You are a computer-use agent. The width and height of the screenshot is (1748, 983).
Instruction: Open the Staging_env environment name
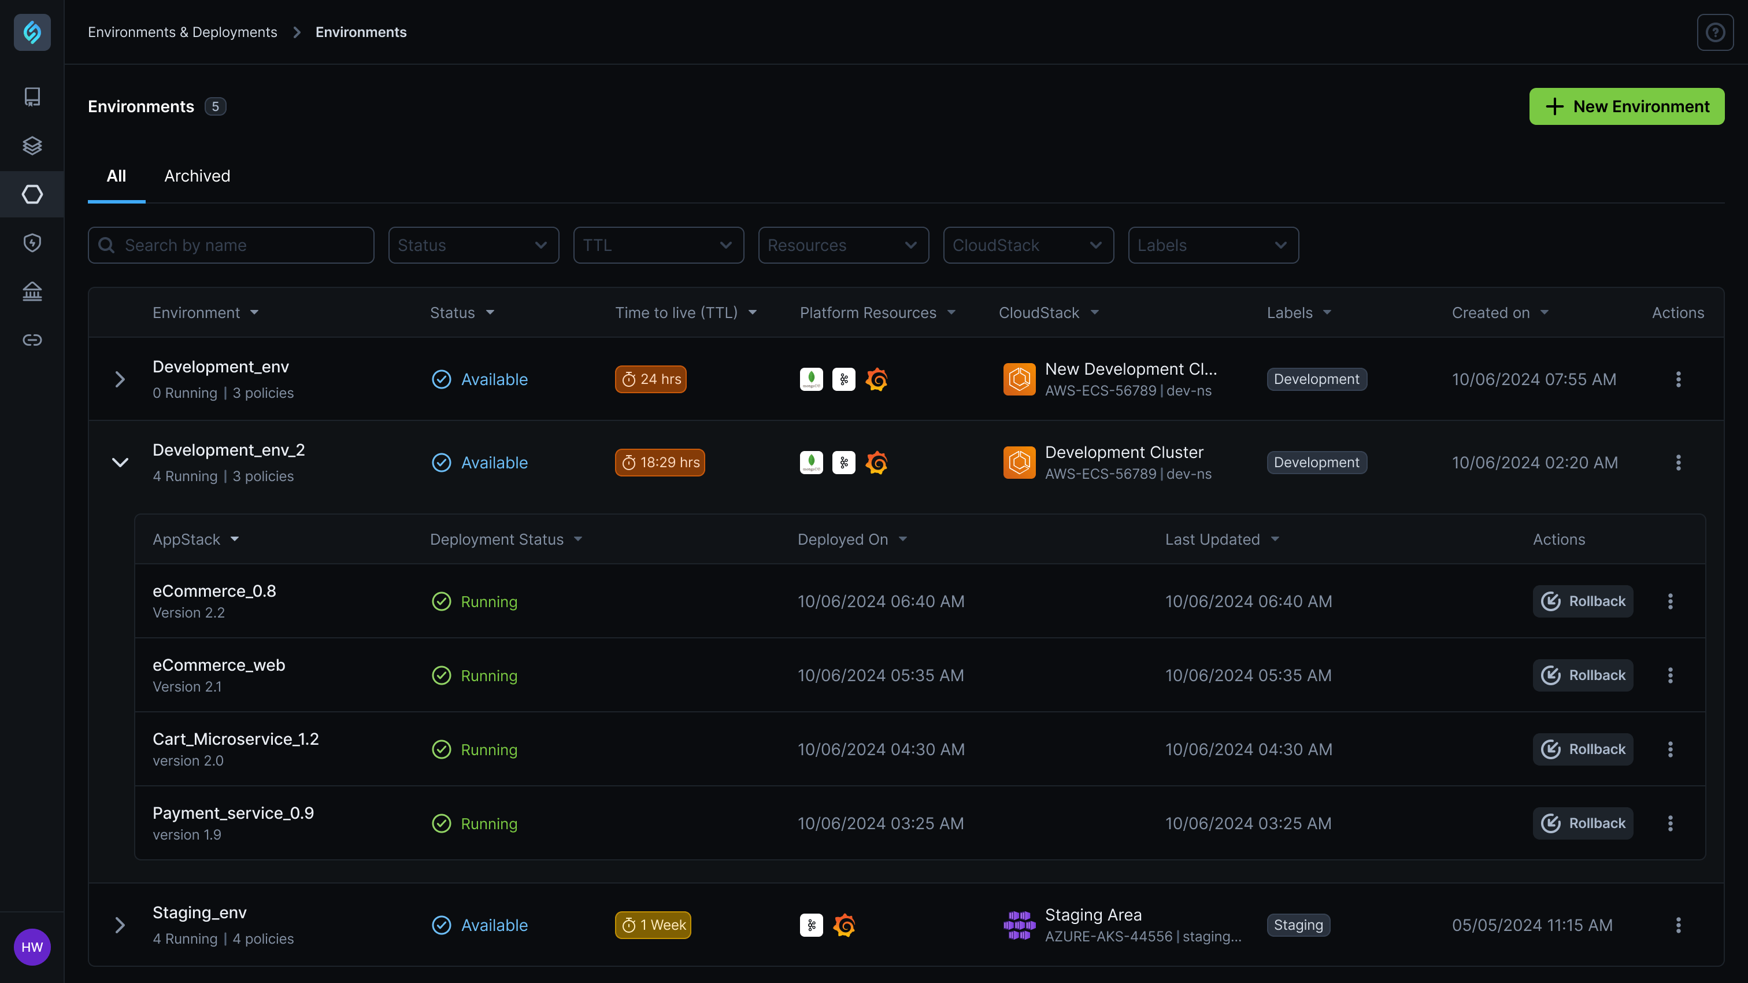pyautogui.click(x=199, y=912)
